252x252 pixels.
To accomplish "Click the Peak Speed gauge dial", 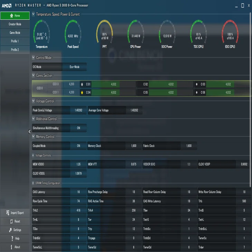I will point(73,32).
